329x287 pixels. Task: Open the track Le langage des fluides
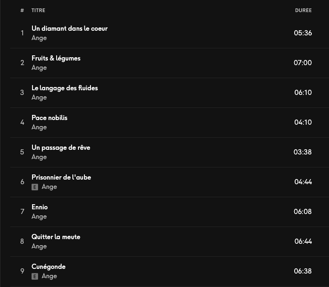click(x=65, y=88)
